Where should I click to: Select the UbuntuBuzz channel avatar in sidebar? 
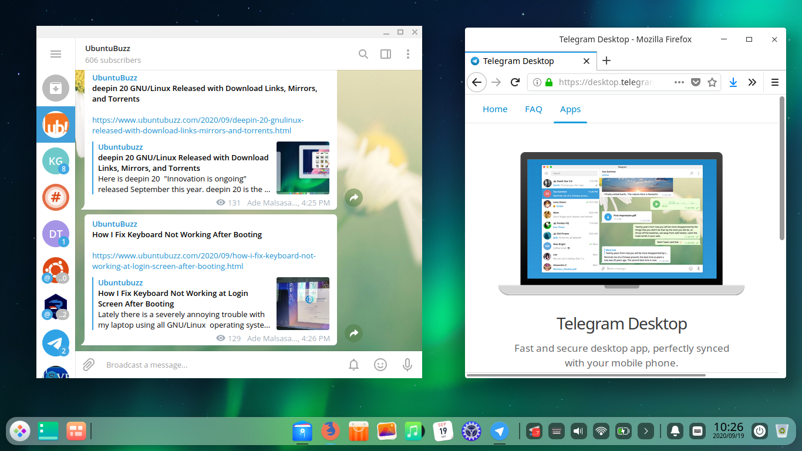pyautogui.click(x=56, y=124)
